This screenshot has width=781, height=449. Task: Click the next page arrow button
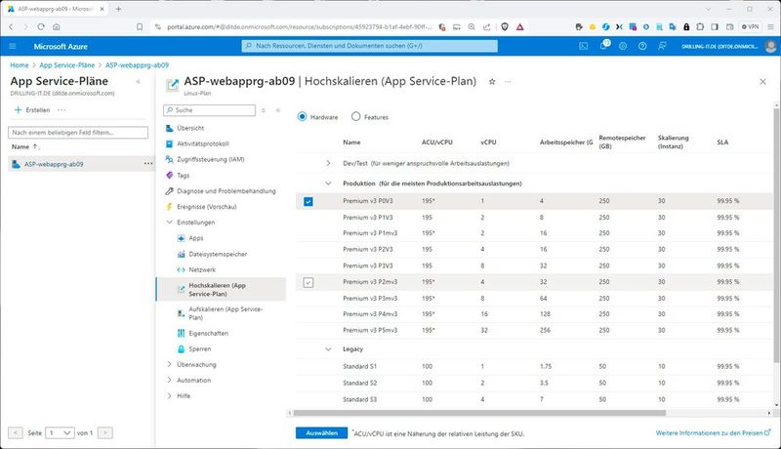pos(105,433)
